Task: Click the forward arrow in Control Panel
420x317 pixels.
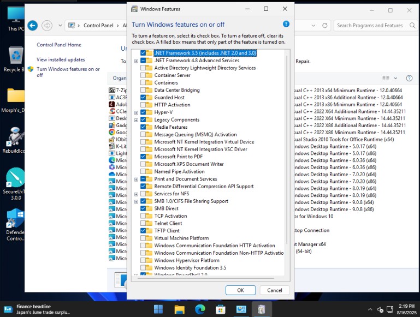Action: pyautogui.click(x=47, y=26)
